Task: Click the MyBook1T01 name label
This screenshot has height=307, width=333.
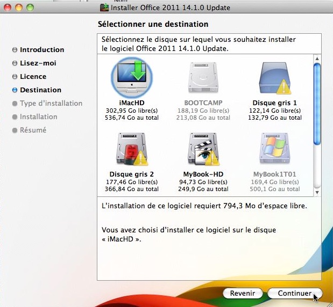Action: point(275,174)
